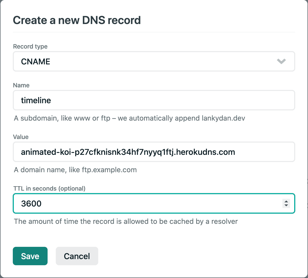This screenshot has width=308, height=278.
Task: Click the selected "CNAME" text
Action: [x=36, y=62]
